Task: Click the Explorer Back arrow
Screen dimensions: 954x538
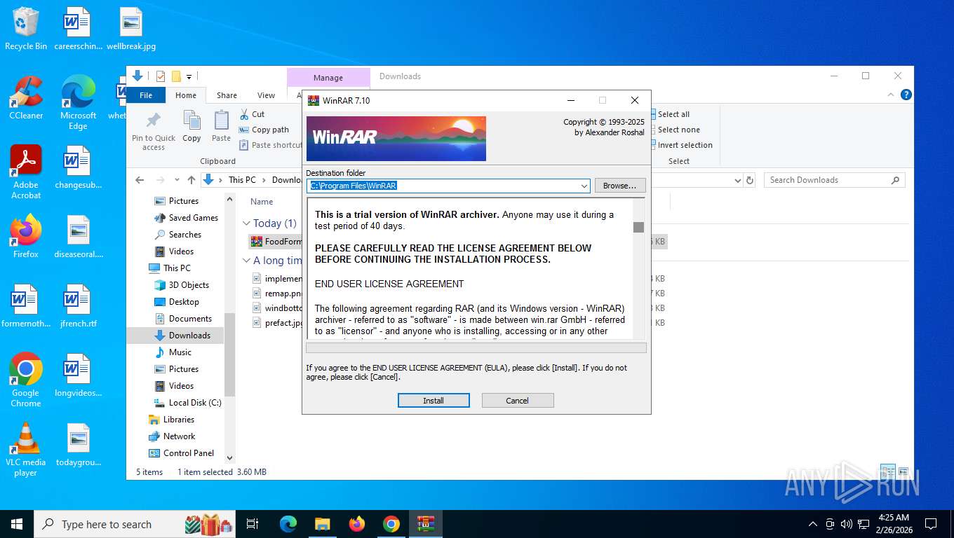Action: pyautogui.click(x=140, y=180)
